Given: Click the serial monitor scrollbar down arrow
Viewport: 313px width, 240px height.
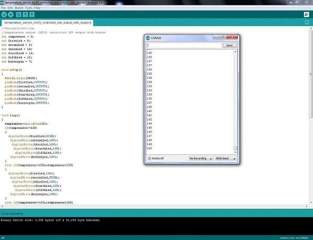Looking at the screenshot, I should [235, 152].
